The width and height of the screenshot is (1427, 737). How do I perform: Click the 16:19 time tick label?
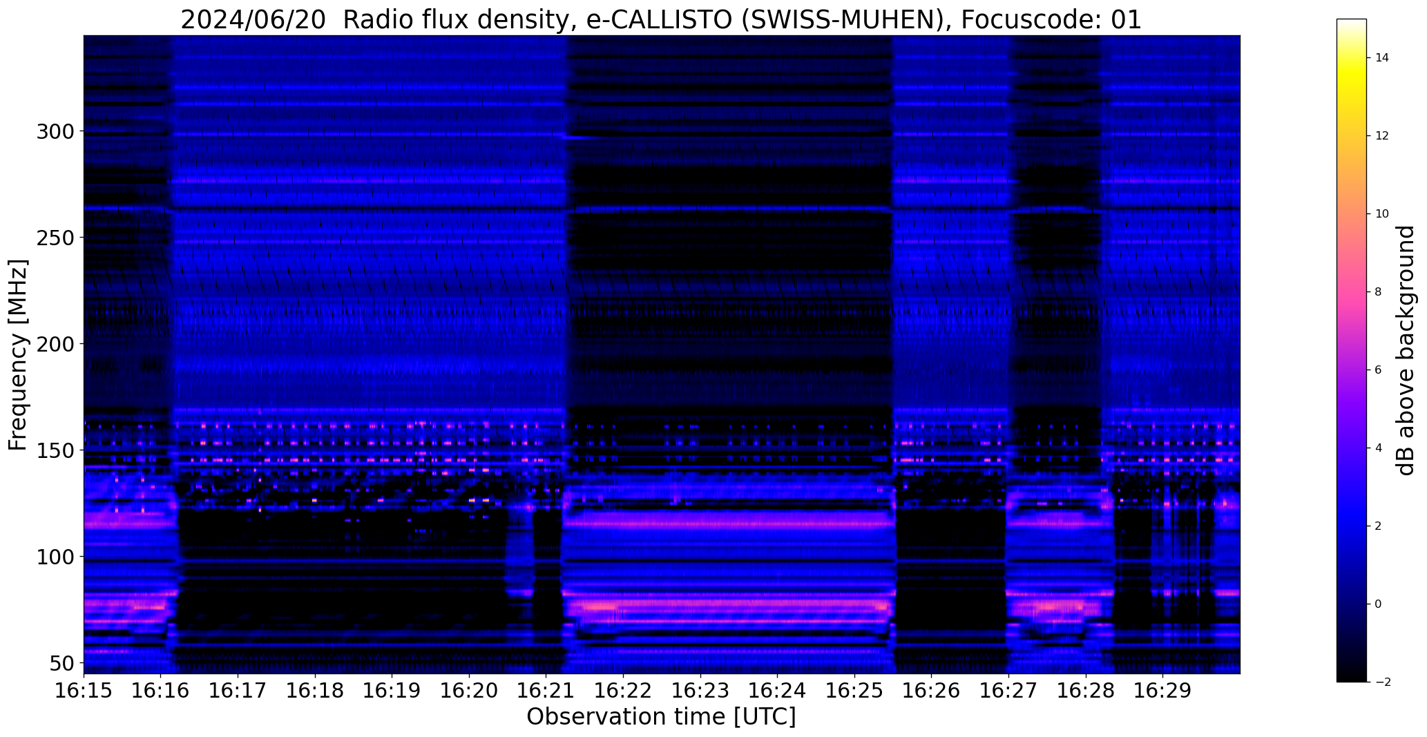coord(392,691)
